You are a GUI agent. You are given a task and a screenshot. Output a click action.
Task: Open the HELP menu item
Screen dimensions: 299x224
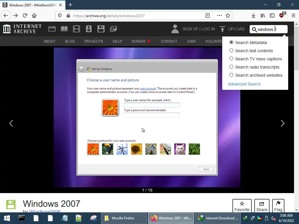[117, 41]
